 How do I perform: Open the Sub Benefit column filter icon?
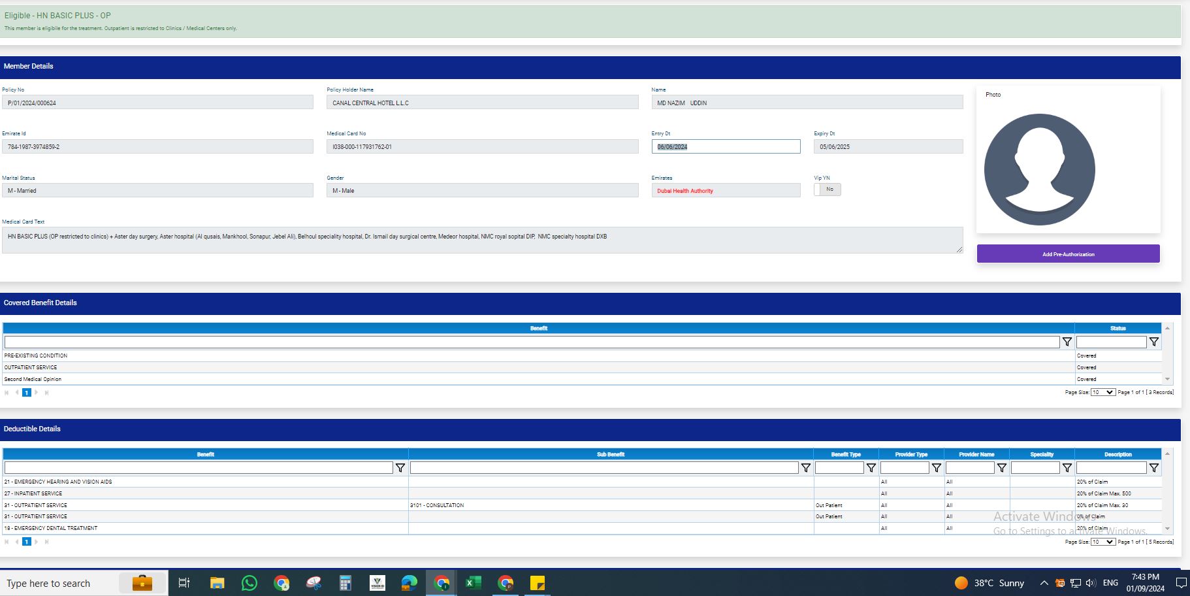point(805,468)
